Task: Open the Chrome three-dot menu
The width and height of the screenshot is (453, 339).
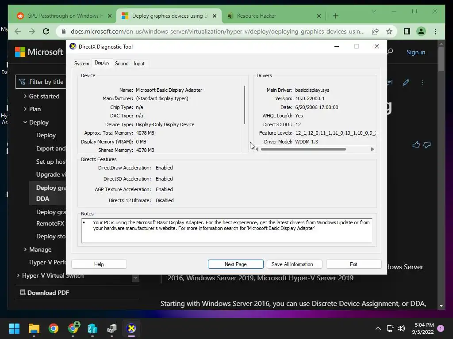Action: (435, 31)
